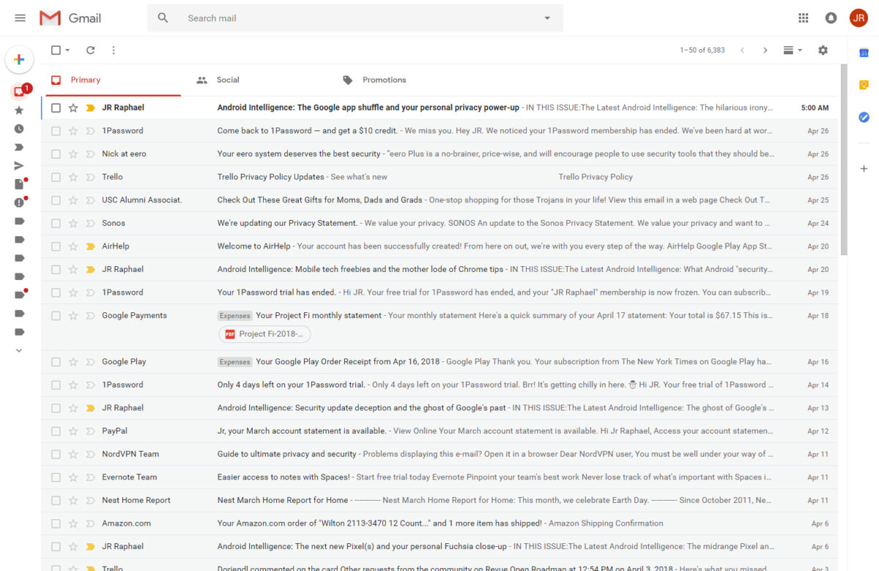Image resolution: width=879 pixels, height=571 pixels.
Task: Open the Compose button to write new email
Action: (x=19, y=59)
